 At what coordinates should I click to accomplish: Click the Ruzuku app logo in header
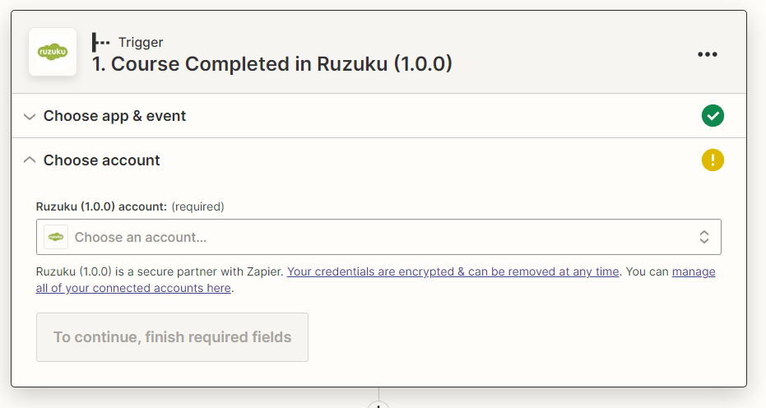[53, 52]
